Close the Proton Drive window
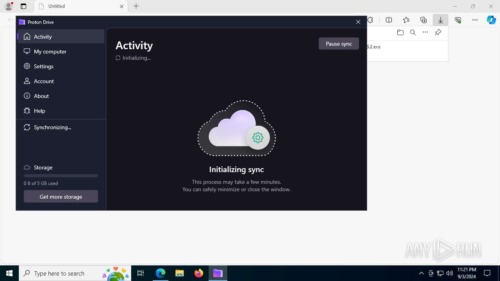This screenshot has width=500, height=281. click(x=358, y=22)
